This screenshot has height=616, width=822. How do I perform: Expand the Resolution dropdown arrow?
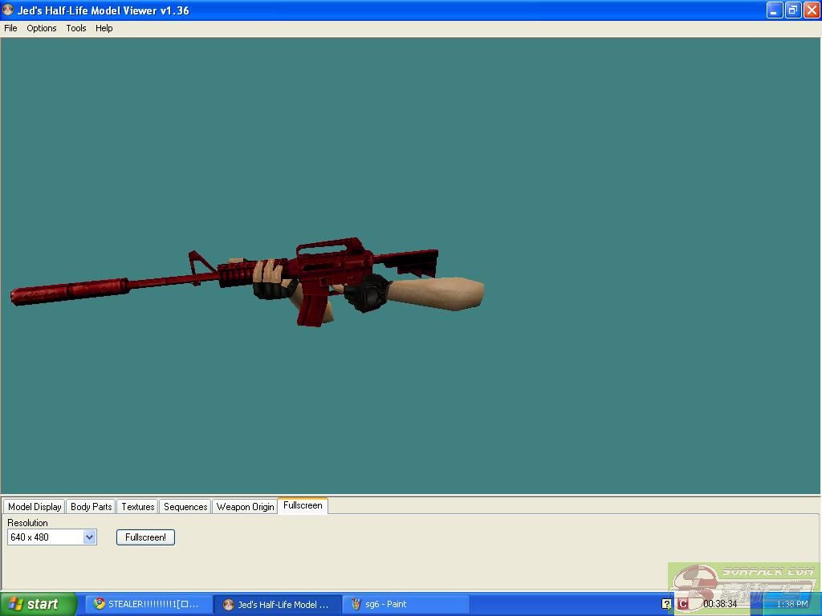(x=90, y=537)
